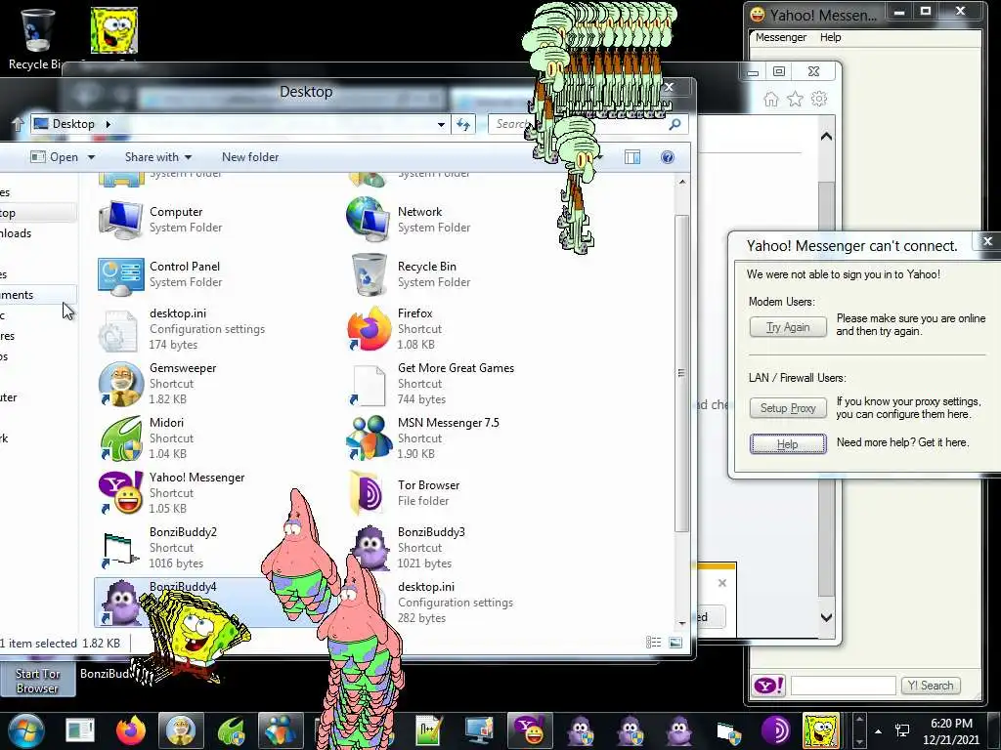Open the Network system folder icon
The height and width of the screenshot is (750, 1001).
[368, 220]
